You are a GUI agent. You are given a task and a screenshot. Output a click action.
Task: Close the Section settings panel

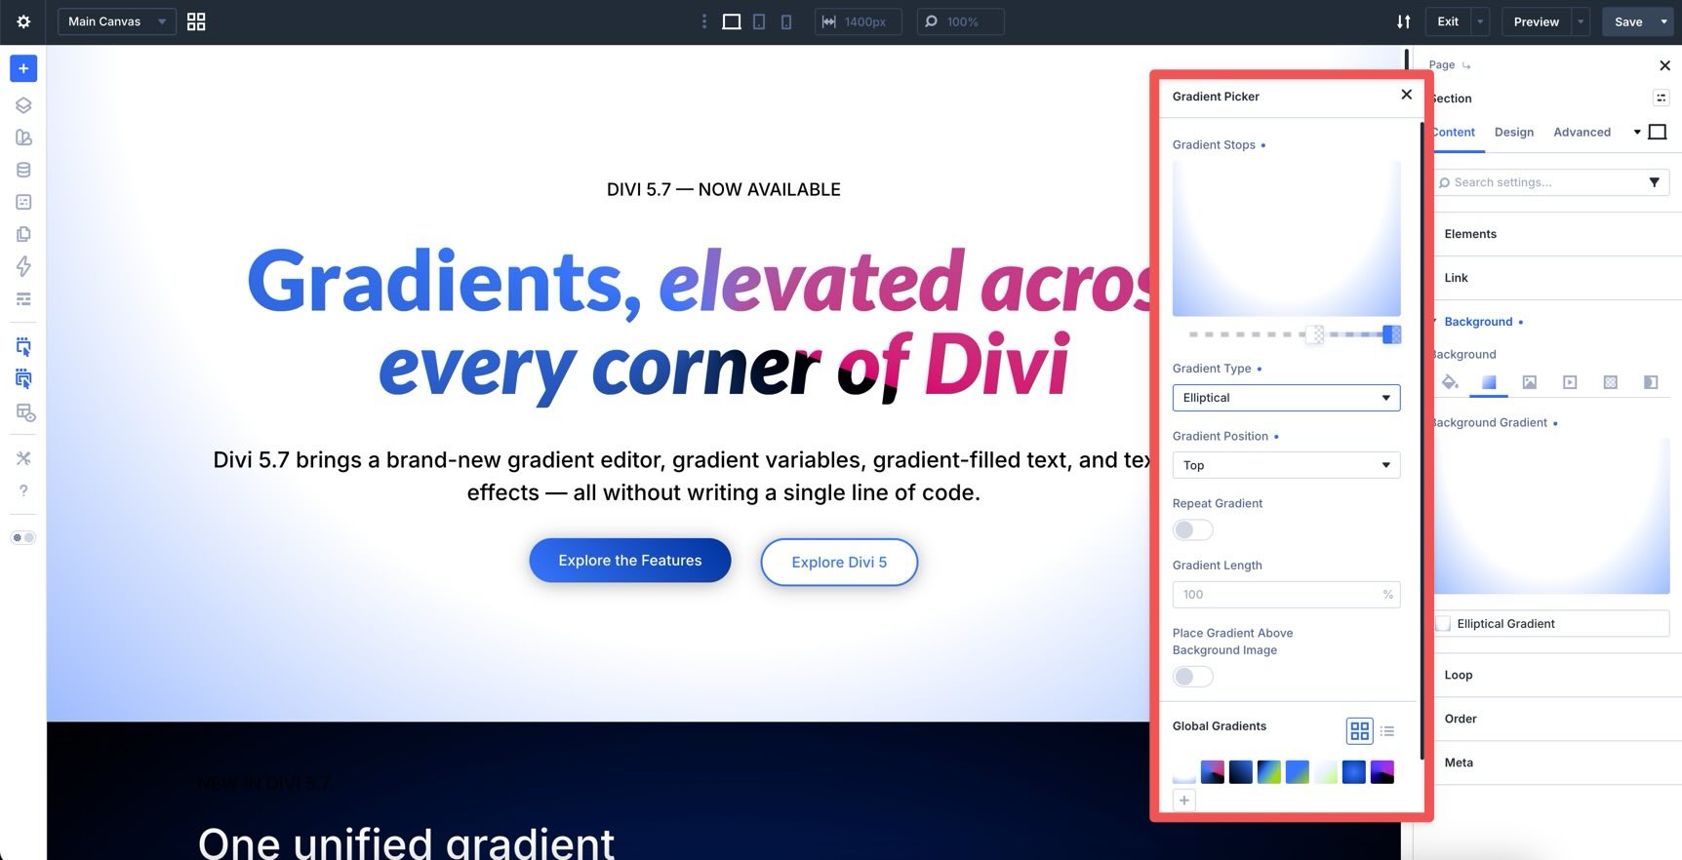pyautogui.click(x=1664, y=65)
